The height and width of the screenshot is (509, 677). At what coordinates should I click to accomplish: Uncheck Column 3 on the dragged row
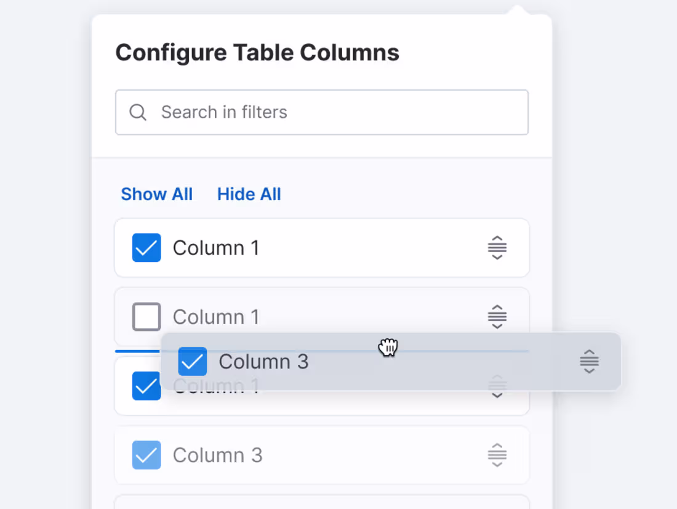point(193,362)
